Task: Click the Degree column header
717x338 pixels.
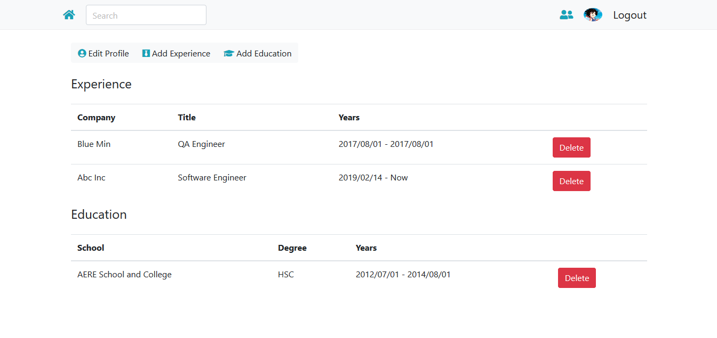Action: (x=292, y=248)
